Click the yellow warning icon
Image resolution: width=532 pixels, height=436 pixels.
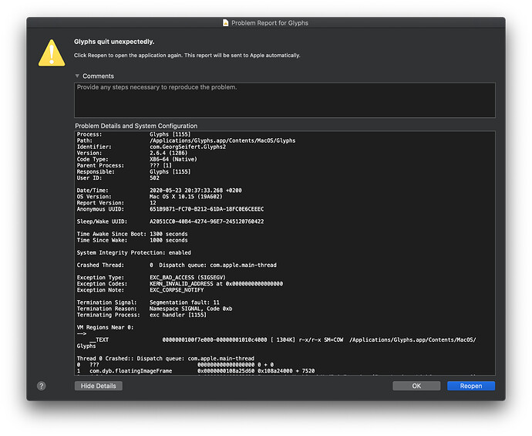point(52,53)
